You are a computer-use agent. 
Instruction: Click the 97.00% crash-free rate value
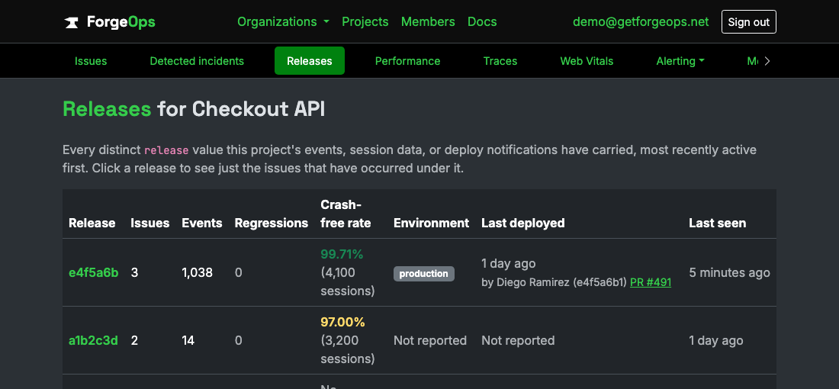342,323
